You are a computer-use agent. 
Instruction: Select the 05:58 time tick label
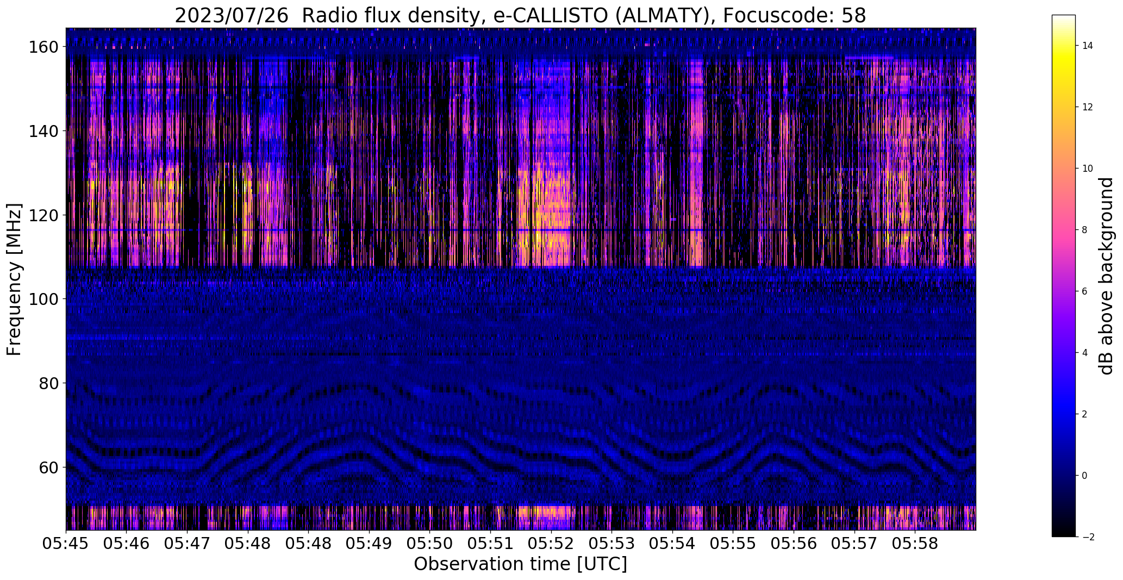coord(915,543)
